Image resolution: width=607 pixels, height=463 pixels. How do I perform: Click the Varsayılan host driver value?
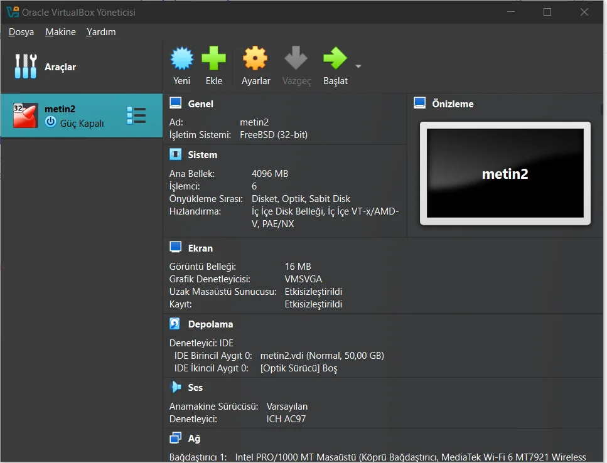coord(287,407)
